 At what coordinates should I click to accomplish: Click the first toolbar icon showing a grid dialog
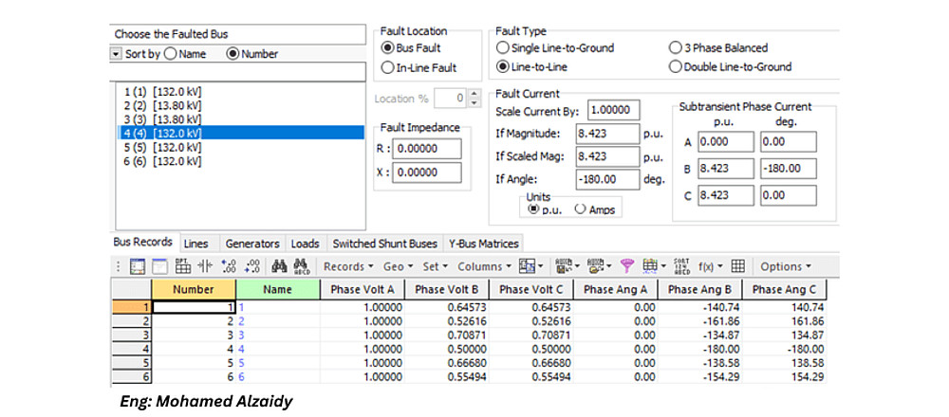point(138,266)
